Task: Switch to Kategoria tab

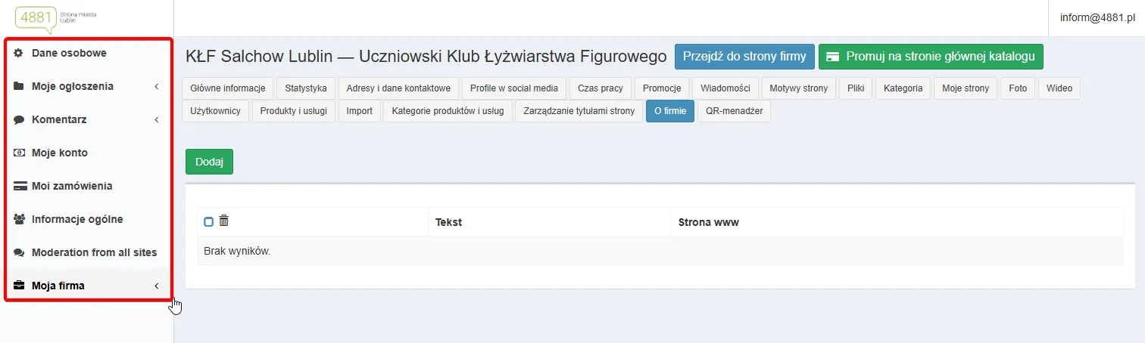Action: coord(903,88)
